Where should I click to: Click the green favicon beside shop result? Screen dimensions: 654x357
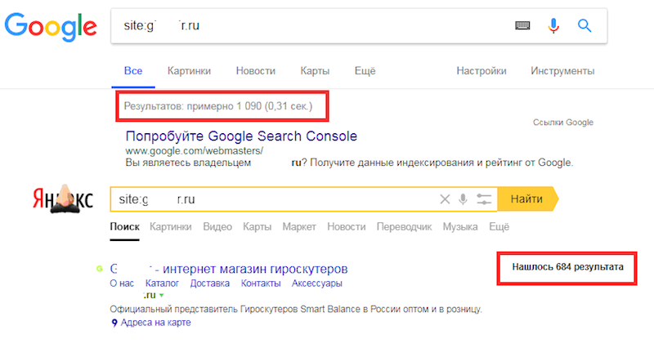(x=99, y=269)
